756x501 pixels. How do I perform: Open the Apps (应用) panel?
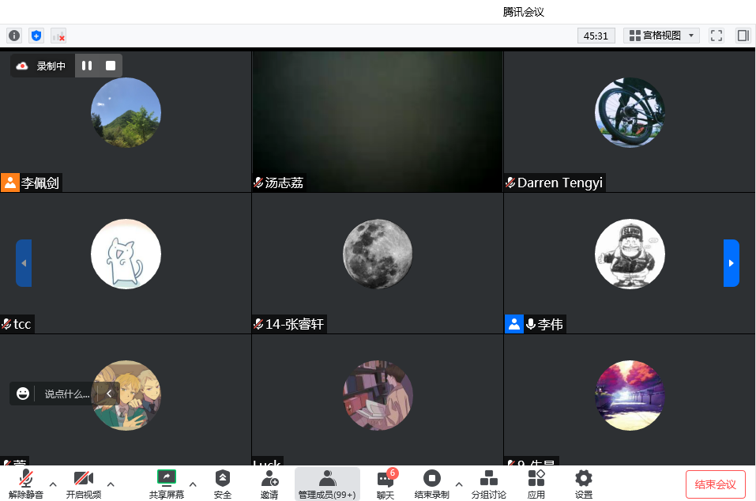536,484
